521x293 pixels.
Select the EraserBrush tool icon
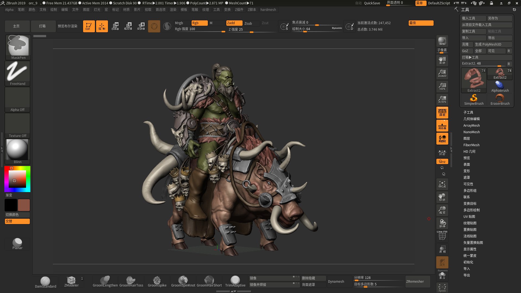click(500, 99)
